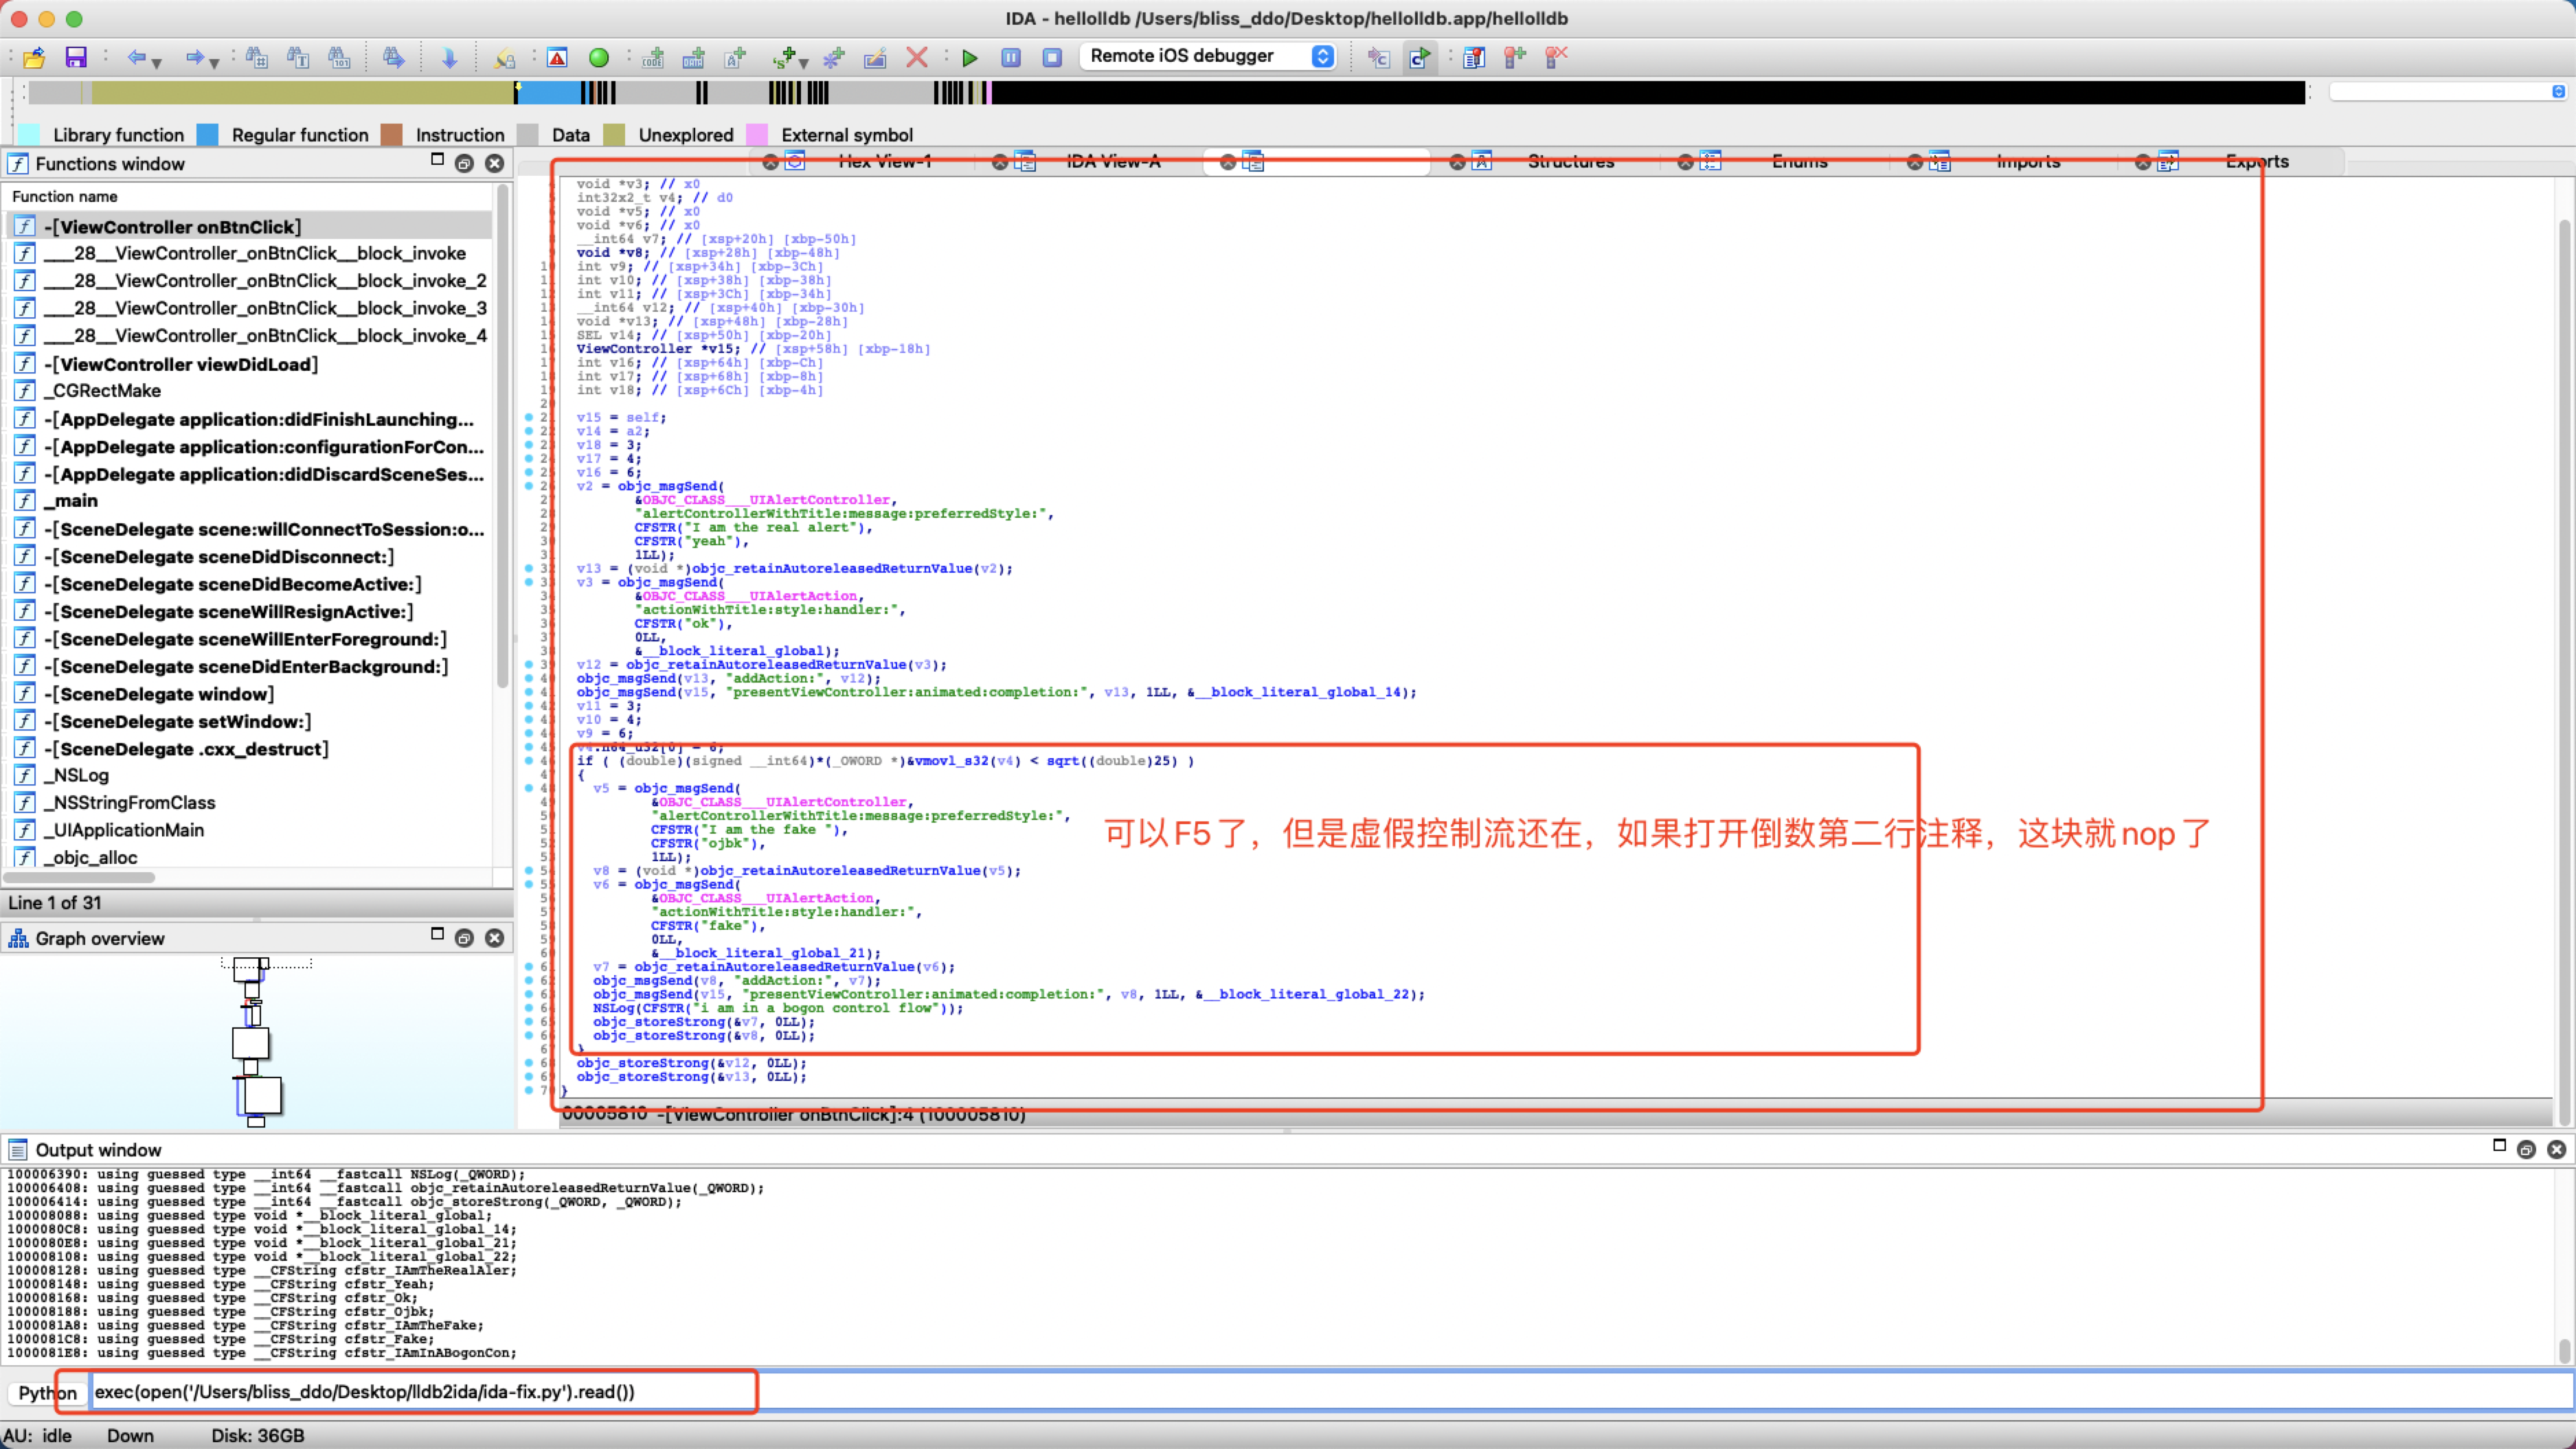
Task: Switch to the Structures tab
Action: (x=1570, y=162)
